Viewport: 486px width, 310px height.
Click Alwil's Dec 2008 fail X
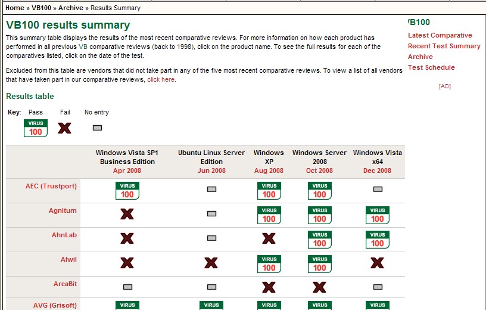pos(377,263)
